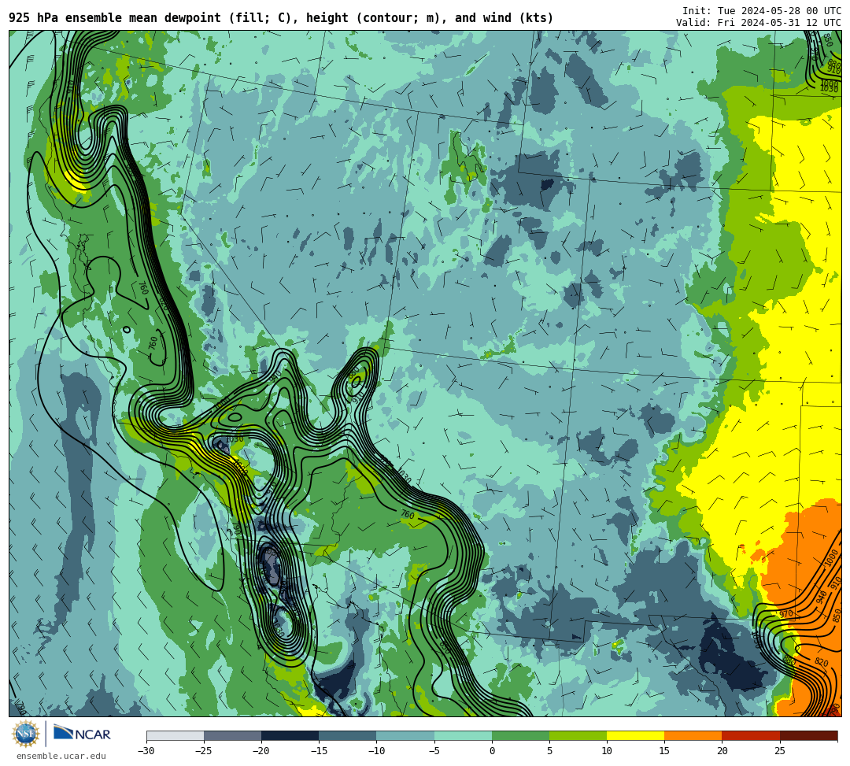850x766 pixels.
Task: Click the 'Valid: Fri 2024-05-31 12 UTC' text
Action: click(x=759, y=23)
